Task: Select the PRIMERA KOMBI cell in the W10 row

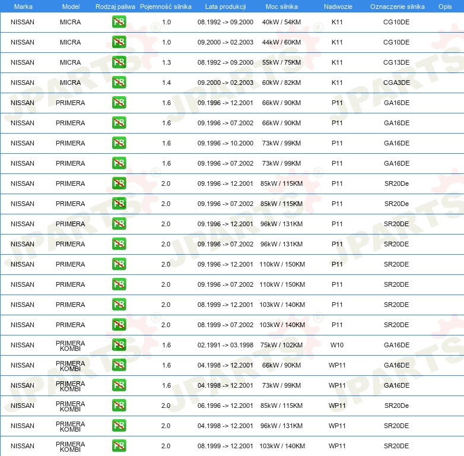Action: [x=71, y=346]
